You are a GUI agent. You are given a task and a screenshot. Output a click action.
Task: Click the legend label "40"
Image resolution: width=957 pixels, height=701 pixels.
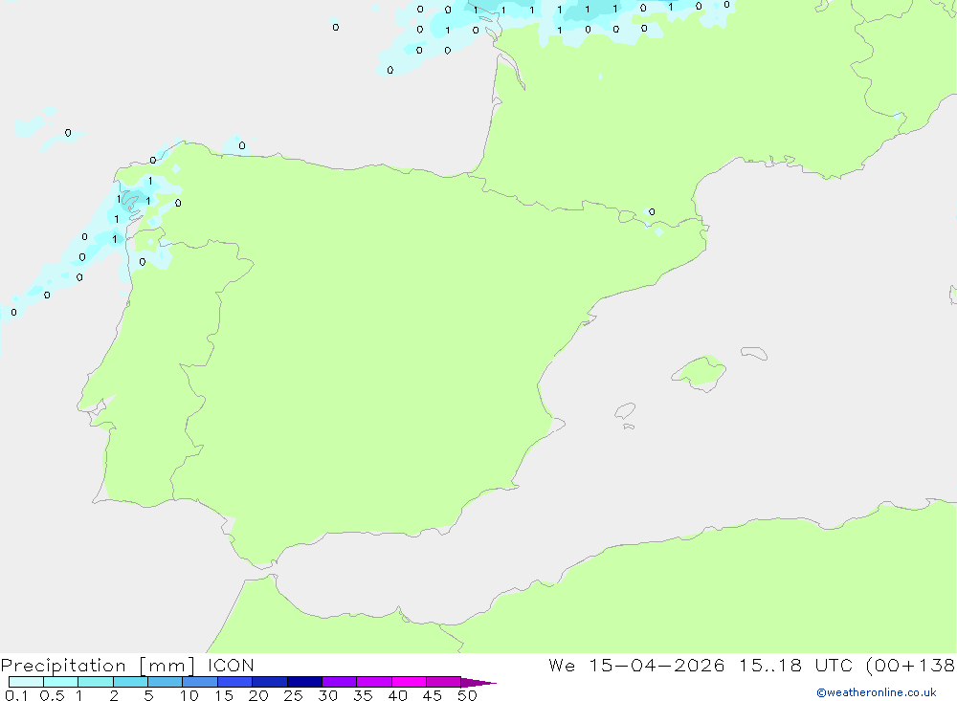[x=398, y=695]
